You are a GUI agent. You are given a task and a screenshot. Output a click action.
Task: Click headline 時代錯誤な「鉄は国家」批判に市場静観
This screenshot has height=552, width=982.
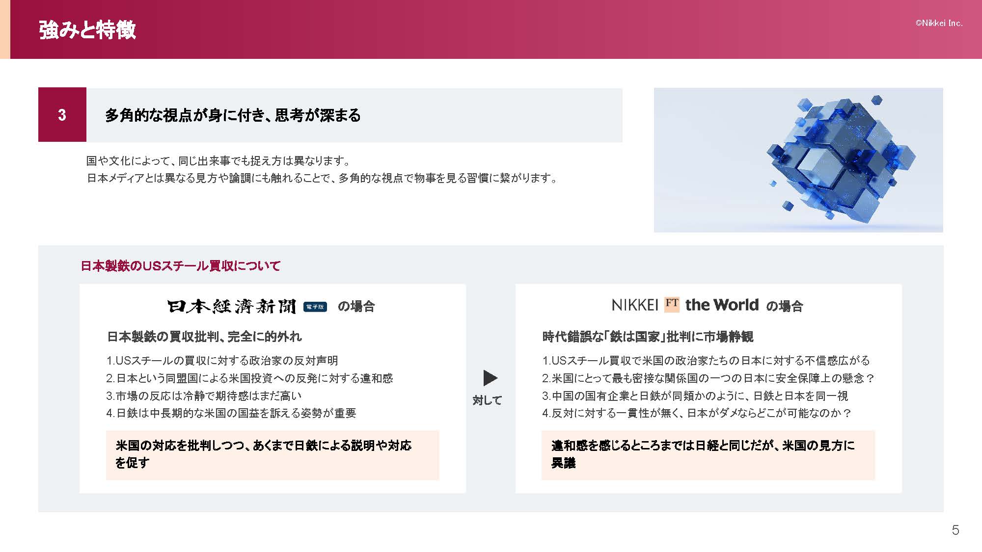[647, 337]
